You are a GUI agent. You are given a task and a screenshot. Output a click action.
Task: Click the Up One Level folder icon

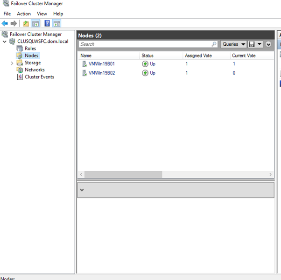[x=26, y=23]
